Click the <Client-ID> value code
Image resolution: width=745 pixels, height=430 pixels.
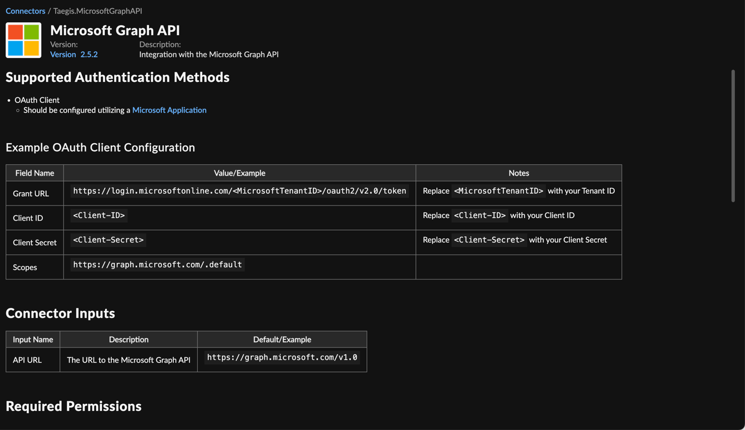click(x=99, y=215)
